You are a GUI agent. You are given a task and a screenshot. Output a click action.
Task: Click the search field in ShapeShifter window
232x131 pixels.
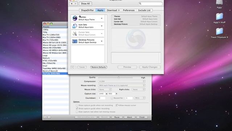150,4
